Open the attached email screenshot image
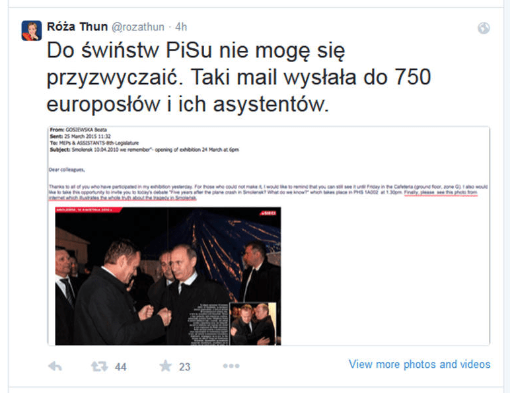 [269, 236]
